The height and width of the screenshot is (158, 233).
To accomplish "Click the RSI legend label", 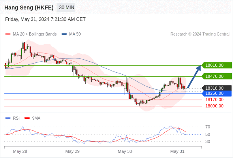I will (x=16, y=118).
